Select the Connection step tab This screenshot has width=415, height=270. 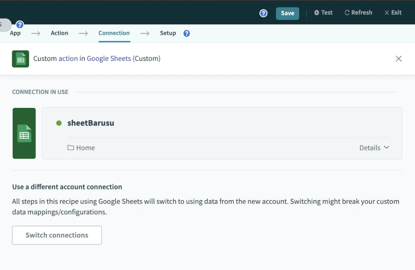(114, 33)
